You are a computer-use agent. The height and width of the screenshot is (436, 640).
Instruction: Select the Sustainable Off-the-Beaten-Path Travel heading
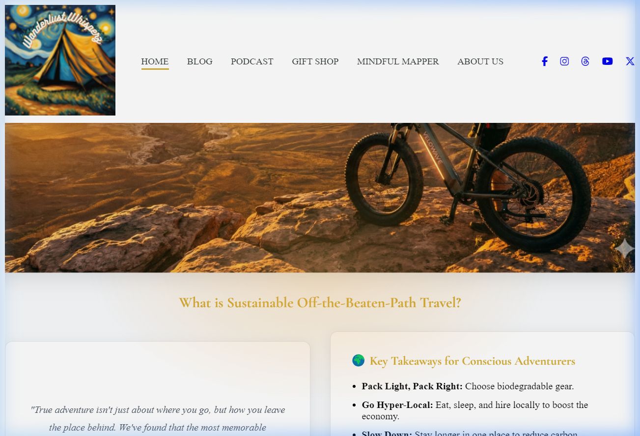point(320,302)
